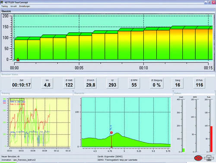This screenshot has width=216, height=163.
Task: Click the RPM bar gauge
Action: pos(197,126)
